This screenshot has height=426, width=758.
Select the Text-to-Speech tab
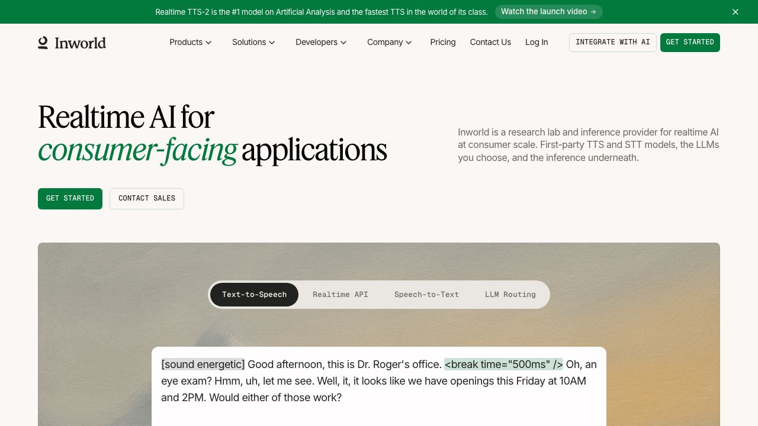254,295
